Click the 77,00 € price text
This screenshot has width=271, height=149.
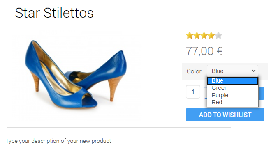coord(204,51)
